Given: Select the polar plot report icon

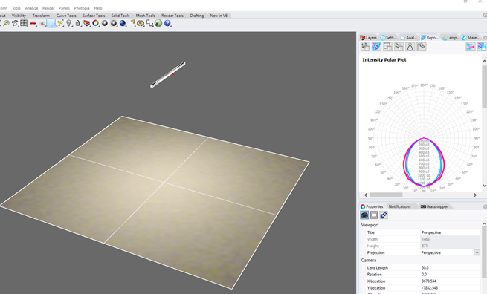Looking at the screenshot, I should (x=376, y=47).
